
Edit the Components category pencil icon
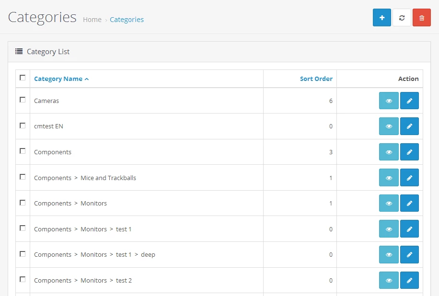point(409,152)
